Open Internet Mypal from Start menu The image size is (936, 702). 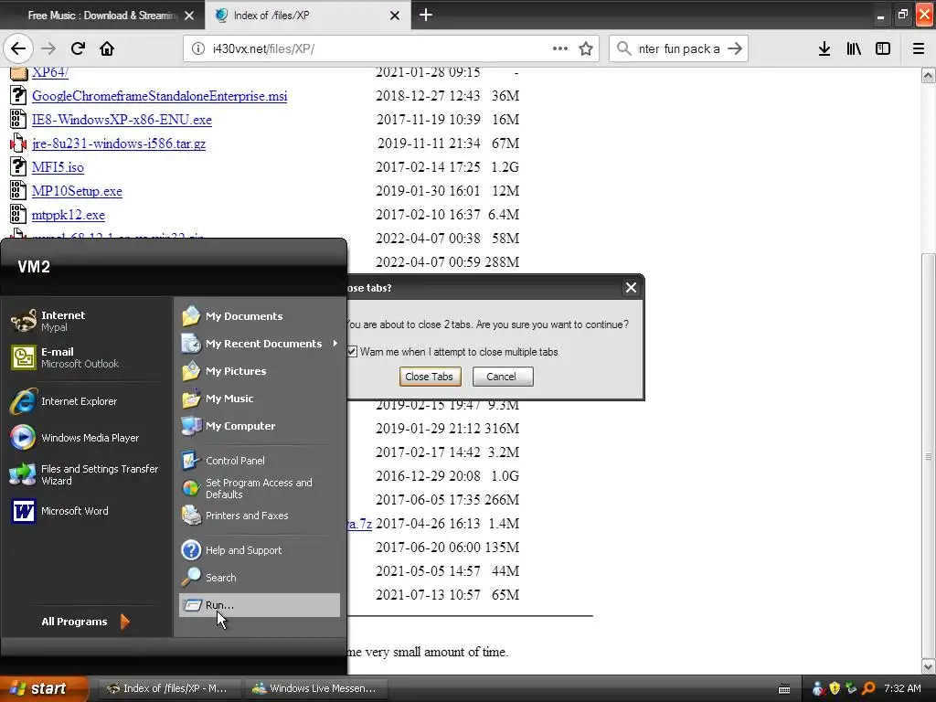click(x=87, y=321)
